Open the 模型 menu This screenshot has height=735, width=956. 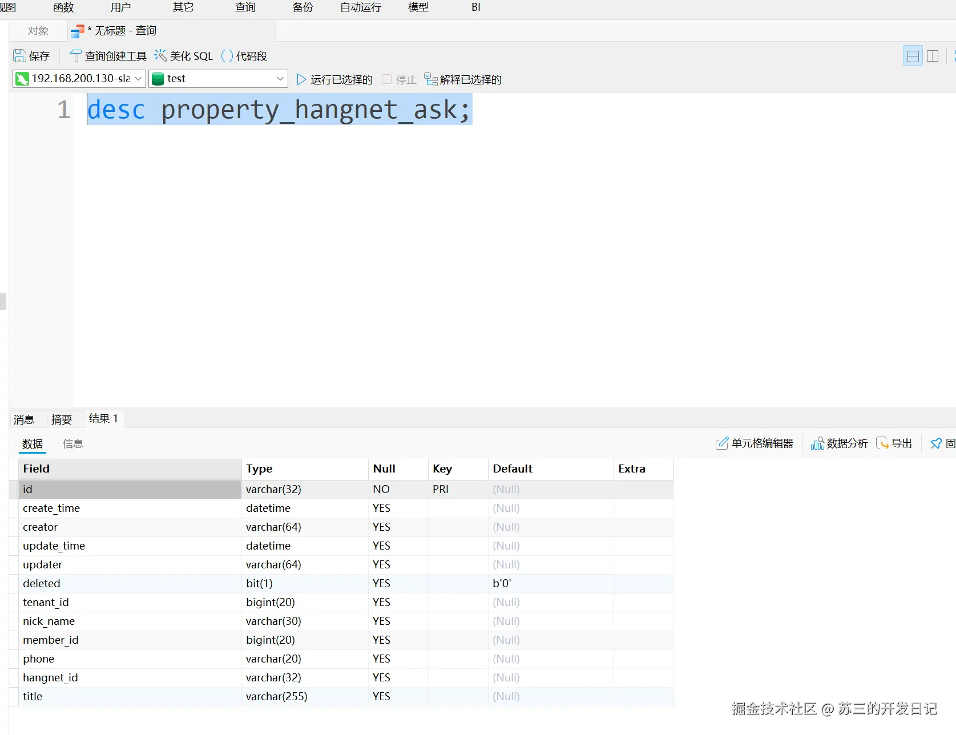click(418, 7)
